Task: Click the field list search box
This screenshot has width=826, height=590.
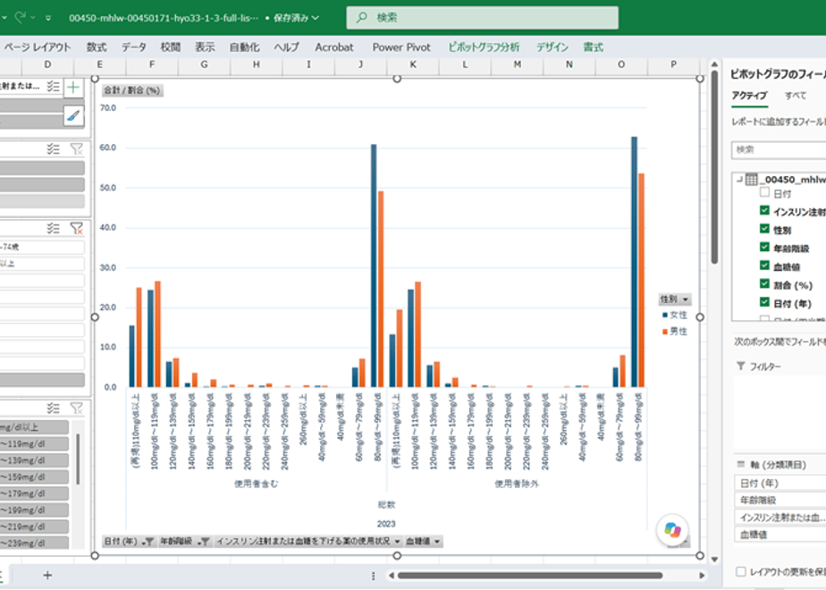Action: (x=779, y=149)
